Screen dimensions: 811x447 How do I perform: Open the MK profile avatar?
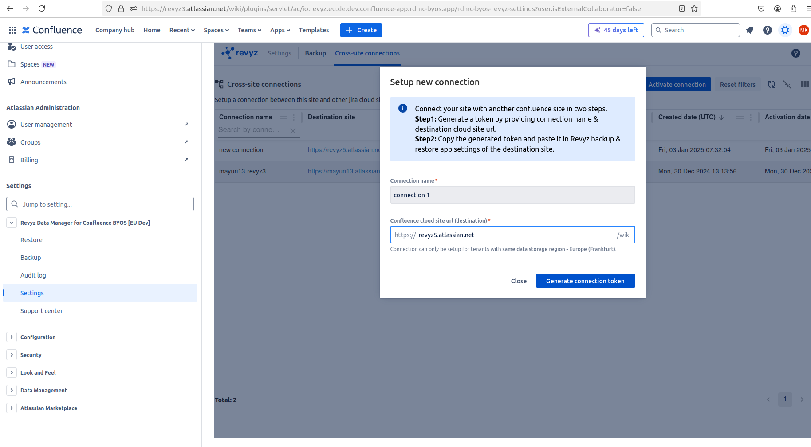coord(803,30)
